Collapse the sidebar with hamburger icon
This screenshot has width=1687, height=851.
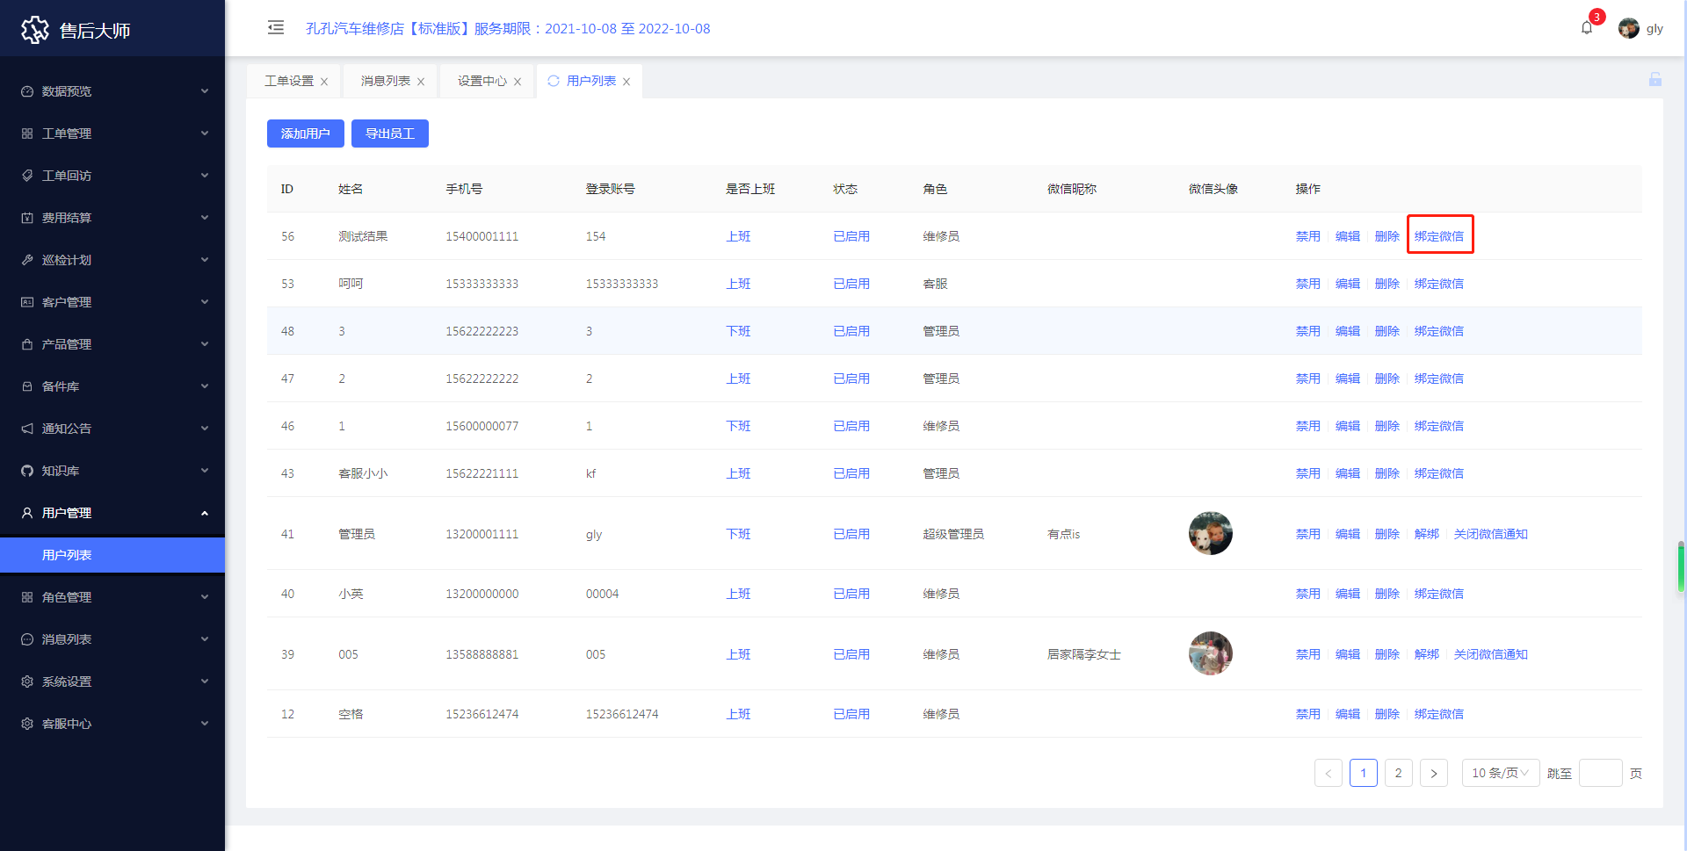[x=276, y=28]
